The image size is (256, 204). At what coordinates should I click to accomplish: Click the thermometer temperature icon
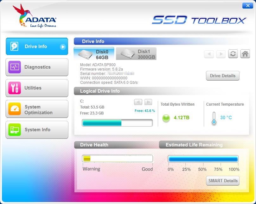(x=214, y=118)
